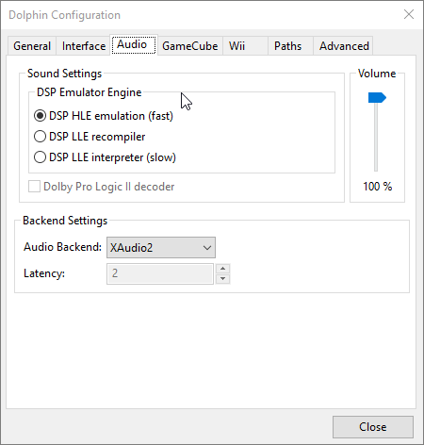
Task: Select DSP LLE interpreter (slow)
Action: pos(105,157)
